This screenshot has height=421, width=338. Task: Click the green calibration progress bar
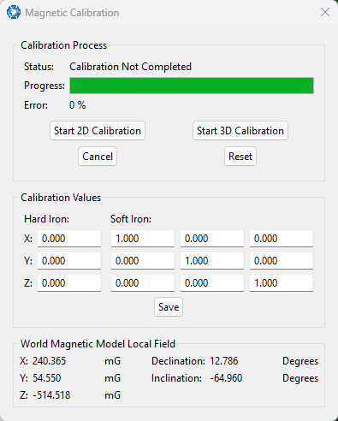[x=192, y=86]
